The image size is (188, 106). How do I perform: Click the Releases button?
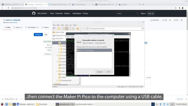point(38,35)
